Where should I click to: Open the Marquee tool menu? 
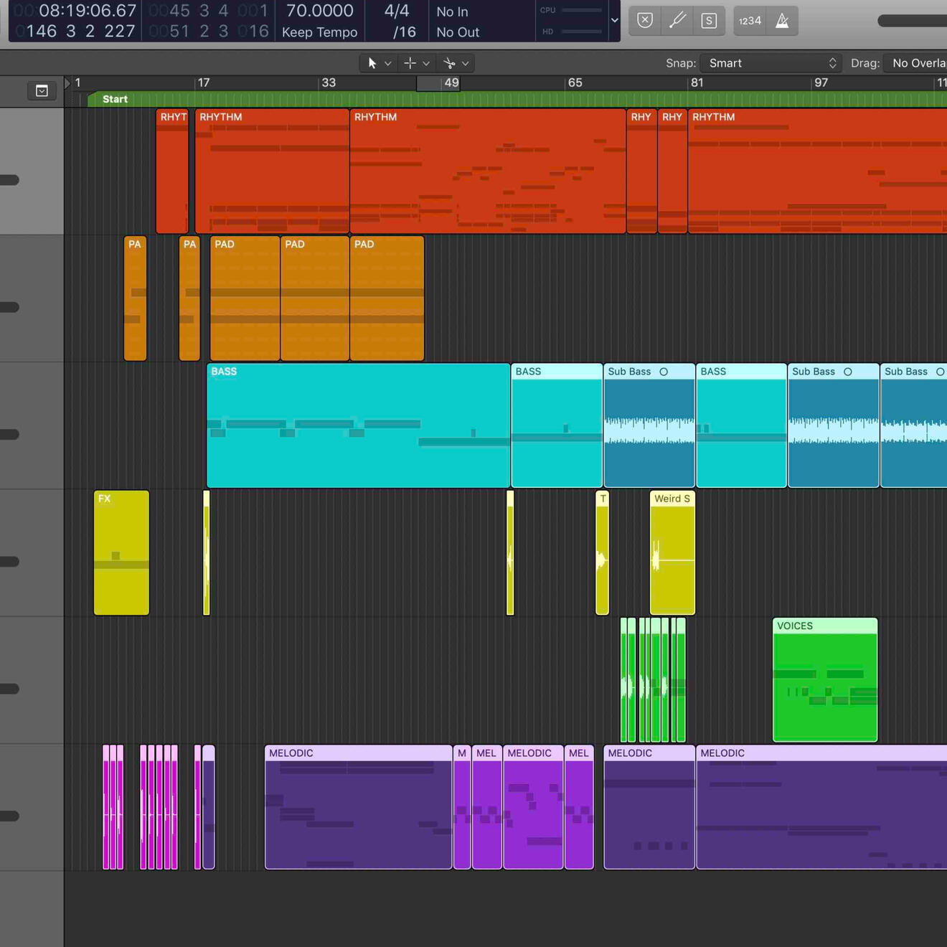click(x=417, y=63)
